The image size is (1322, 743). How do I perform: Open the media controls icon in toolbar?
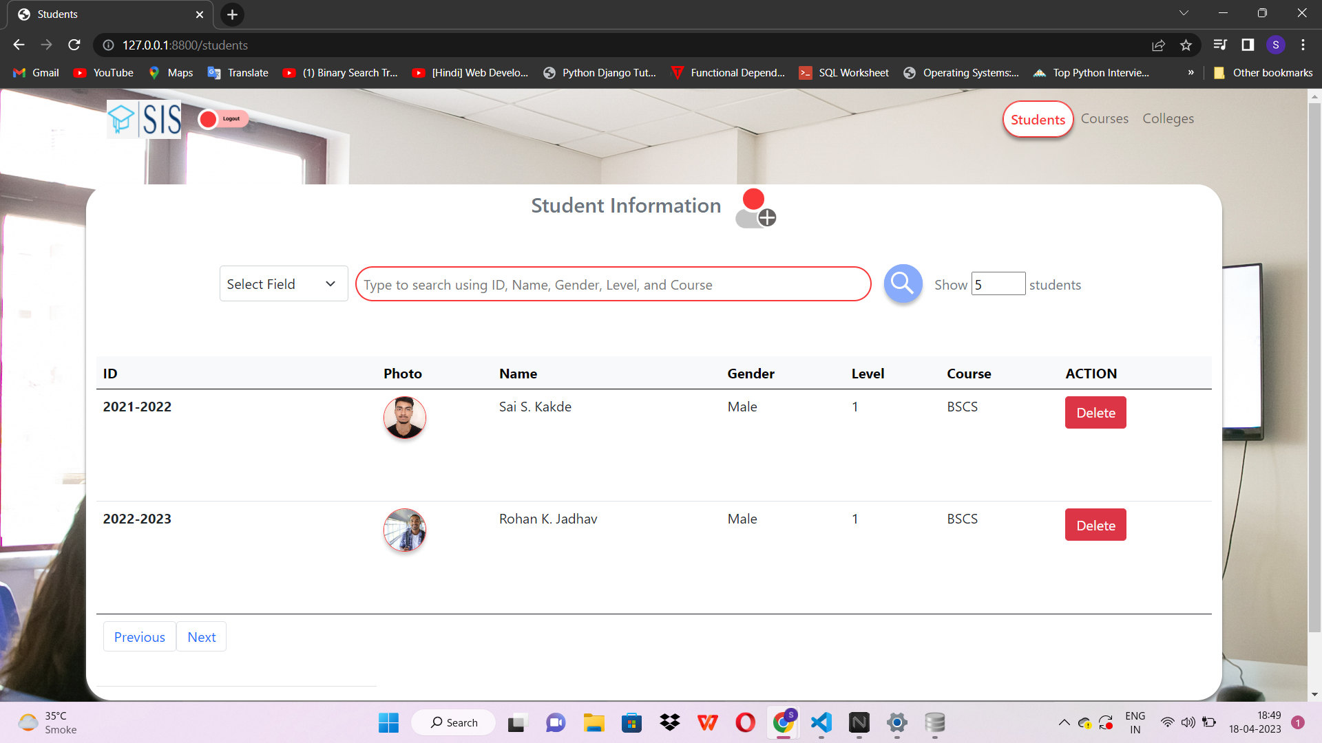[1219, 45]
